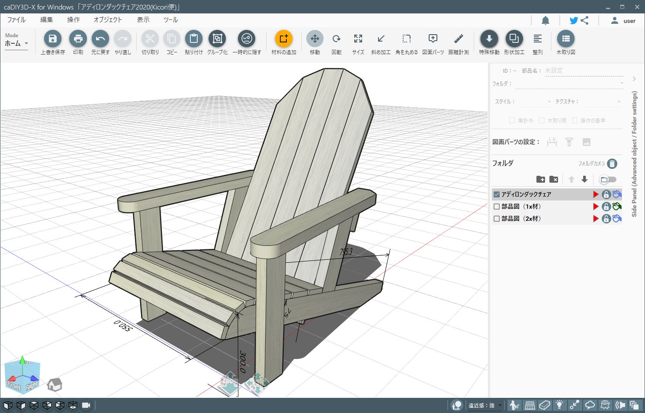
Task: Click the 印刷 print icon
Action: (x=78, y=39)
